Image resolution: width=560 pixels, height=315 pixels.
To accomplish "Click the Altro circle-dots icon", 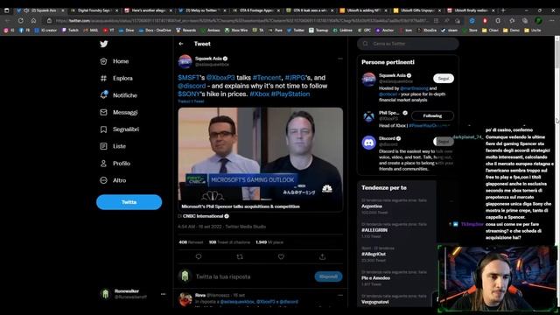I will tap(103, 180).
